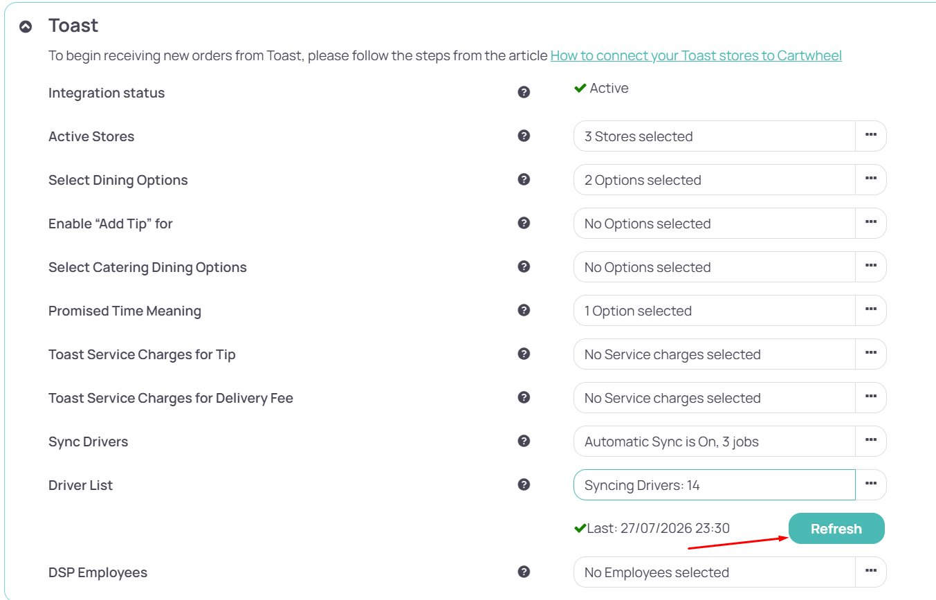
Task: Open the ellipsis menu for Promised Time Meaning
Action: [871, 311]
